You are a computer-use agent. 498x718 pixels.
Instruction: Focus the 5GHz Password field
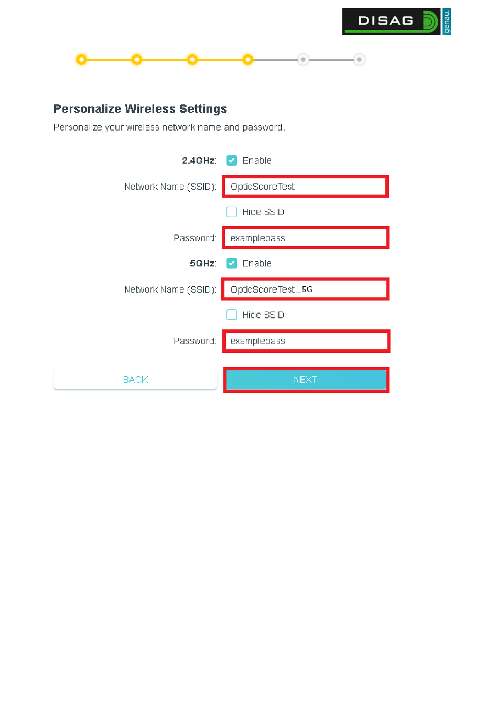[x=306, y=341]
